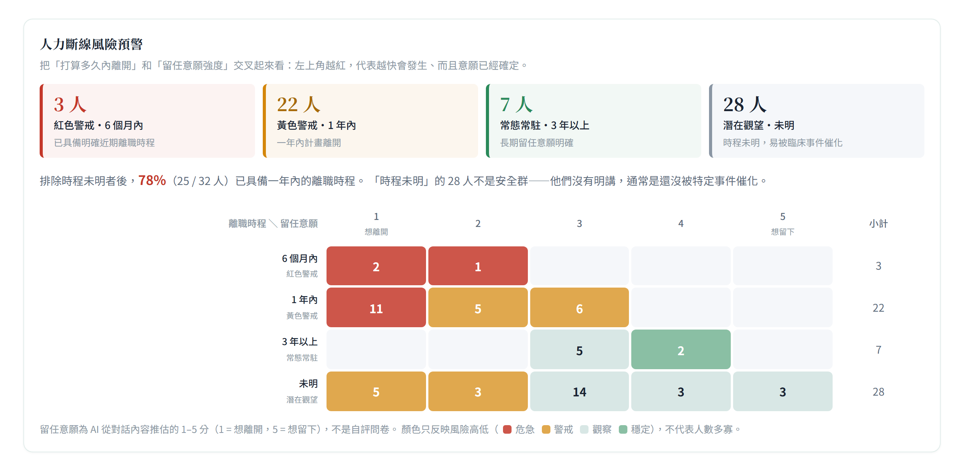The width and height of the screenshot is (964, 471).
Task: Click the 6 個月內 row label
Action: pyautogui.click(x=300, y=266)
